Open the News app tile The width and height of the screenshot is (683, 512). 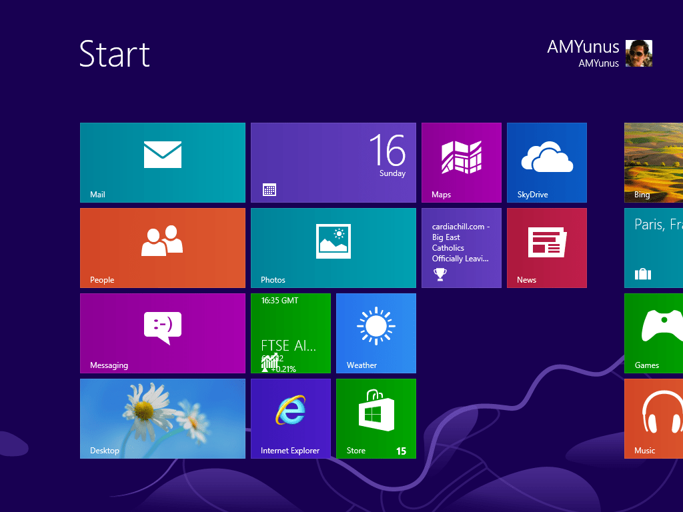(546, 247)
